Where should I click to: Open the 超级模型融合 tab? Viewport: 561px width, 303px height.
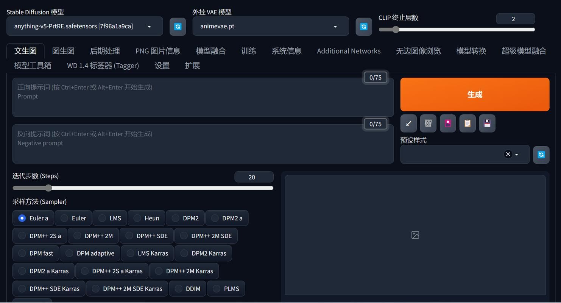524,51
